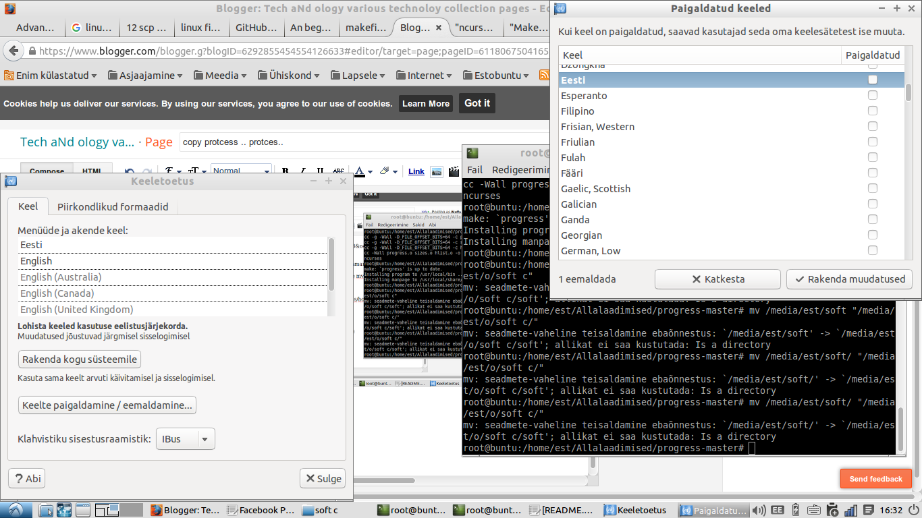
Task: Click the insert video clapperboard icon
Action: (x=454, y=171)
